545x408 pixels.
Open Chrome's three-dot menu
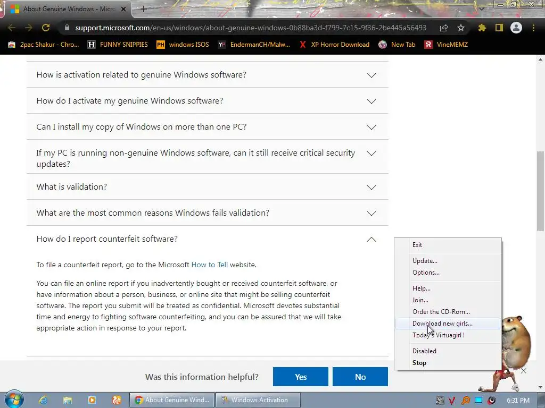pyautogui.click(x=533, y=28)
